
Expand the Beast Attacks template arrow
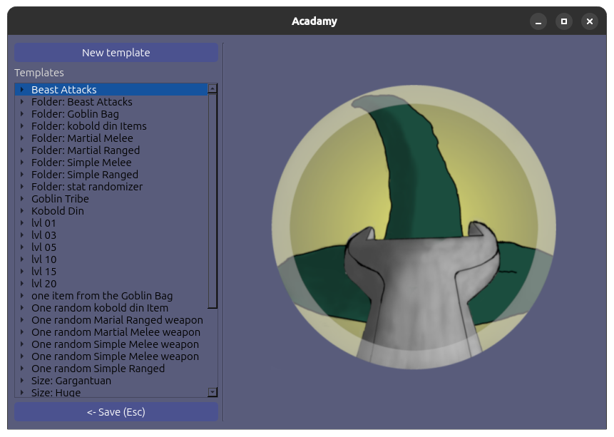pos(23,90)
